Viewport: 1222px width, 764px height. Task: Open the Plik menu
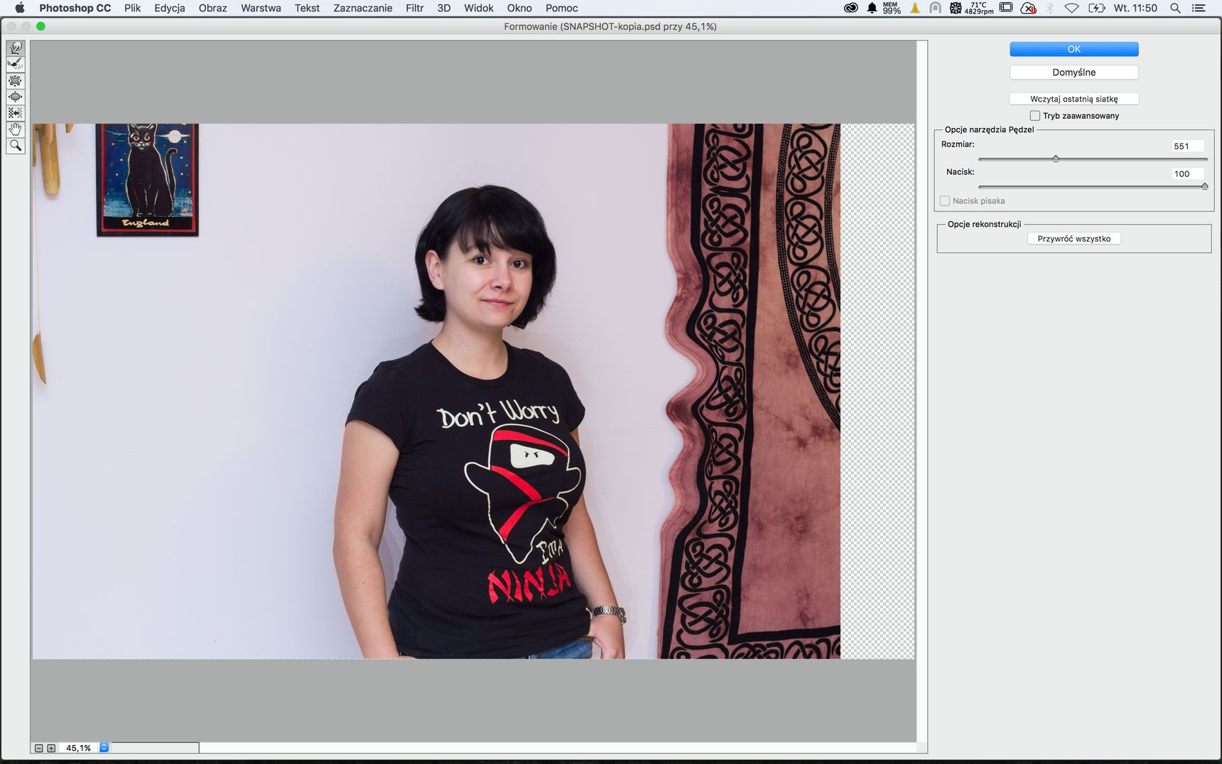[x=132, y=8]
